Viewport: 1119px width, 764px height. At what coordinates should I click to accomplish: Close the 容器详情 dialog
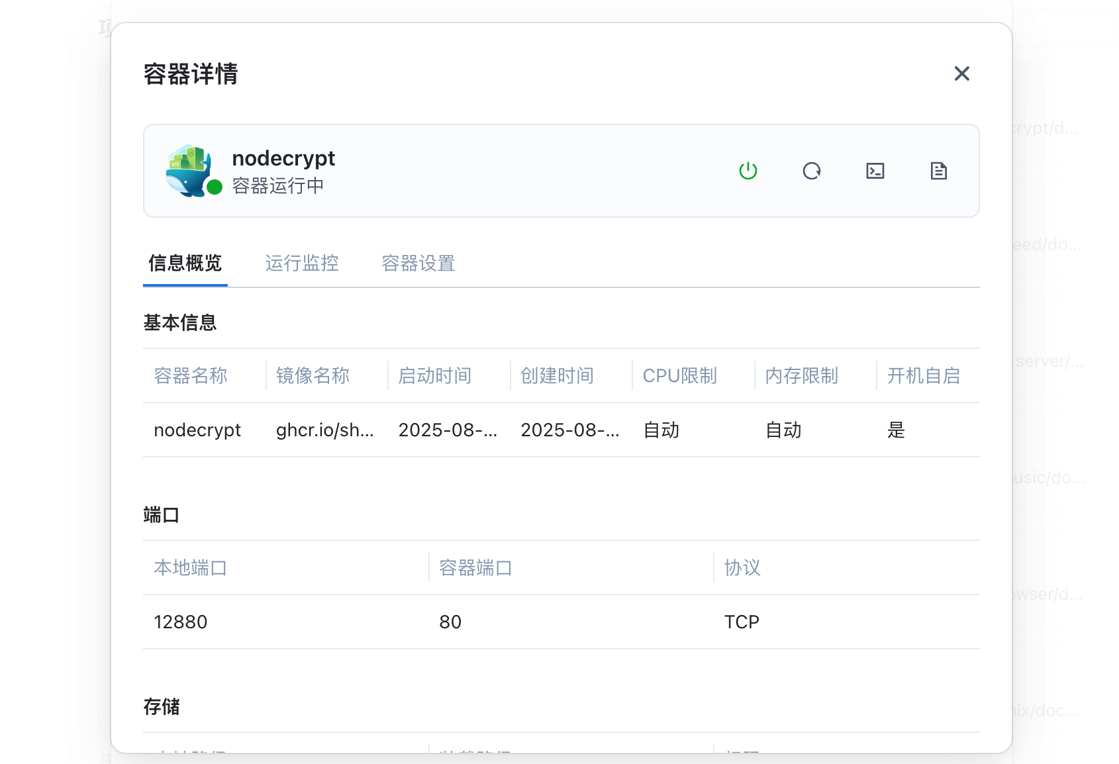pos(961,73)
